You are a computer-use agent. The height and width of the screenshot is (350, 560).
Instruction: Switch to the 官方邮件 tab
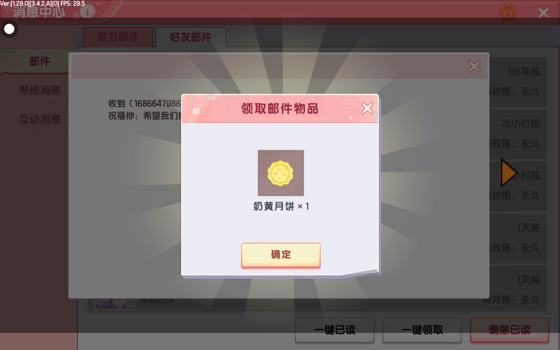[118, 37]
